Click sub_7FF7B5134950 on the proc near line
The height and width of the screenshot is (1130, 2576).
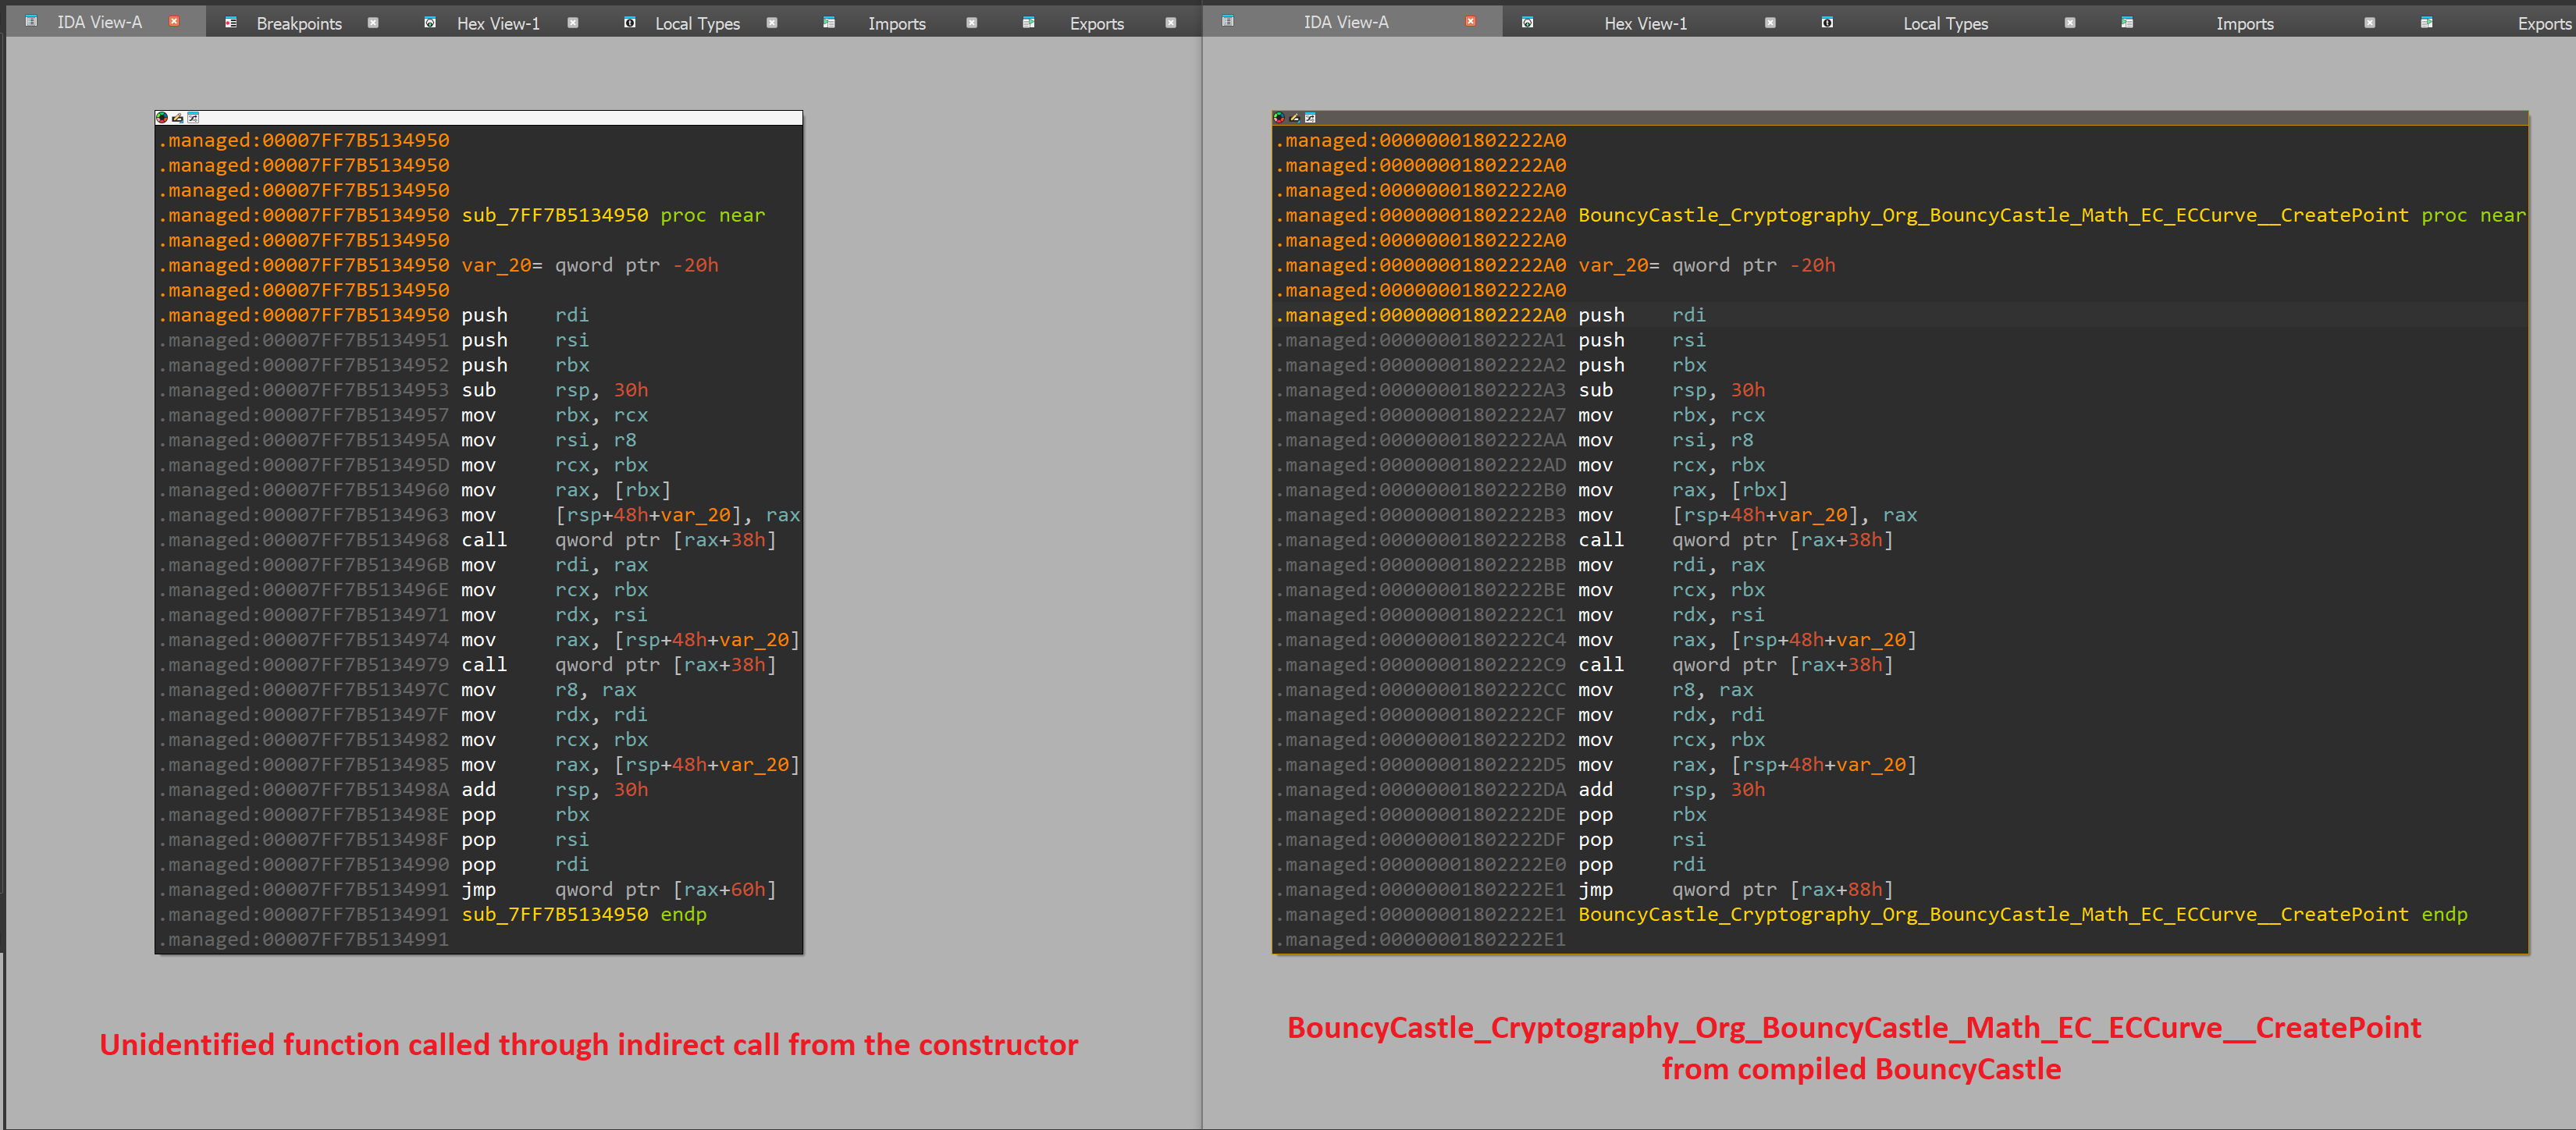point(554,215)
